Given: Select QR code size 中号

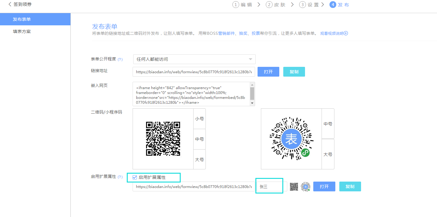Looking at the screenshot, I should point(199,139).
